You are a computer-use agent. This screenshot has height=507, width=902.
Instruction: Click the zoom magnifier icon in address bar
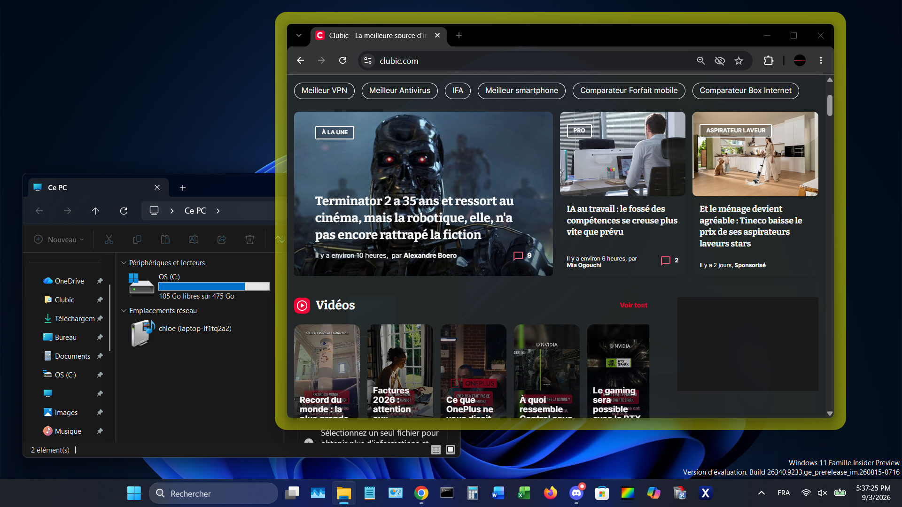[x=701, y=61]
